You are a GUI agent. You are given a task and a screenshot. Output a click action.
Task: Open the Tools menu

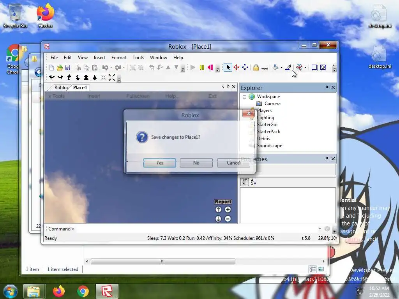pos(138,58)
